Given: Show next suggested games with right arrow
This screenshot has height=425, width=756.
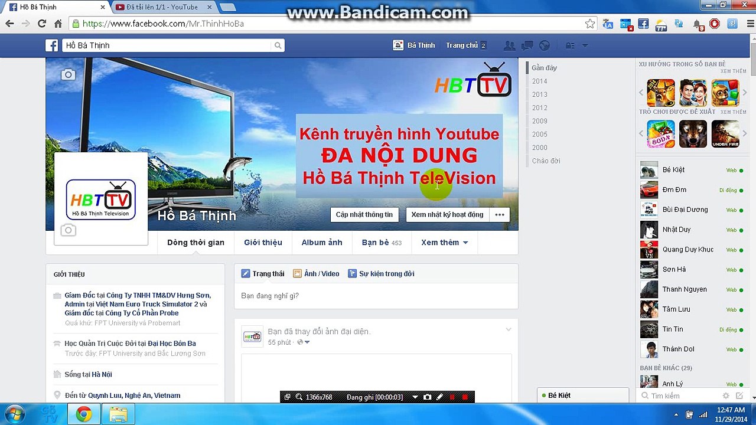Looking at the screenshot, I should (x=745, y=134).
